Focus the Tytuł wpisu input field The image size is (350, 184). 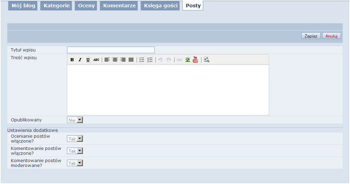[x=111, y=50]
